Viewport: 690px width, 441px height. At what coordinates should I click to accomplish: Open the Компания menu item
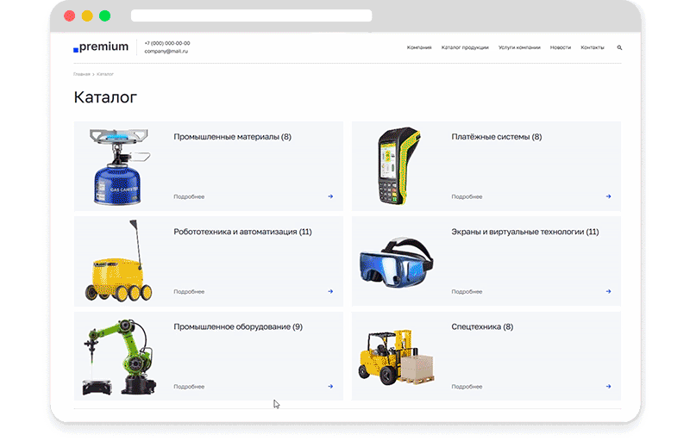coord(419,47)
